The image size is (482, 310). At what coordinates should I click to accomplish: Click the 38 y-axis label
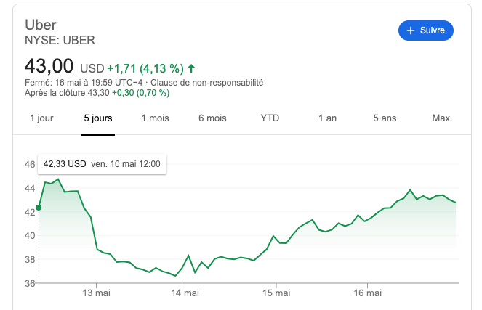click(x=30, y=260)
